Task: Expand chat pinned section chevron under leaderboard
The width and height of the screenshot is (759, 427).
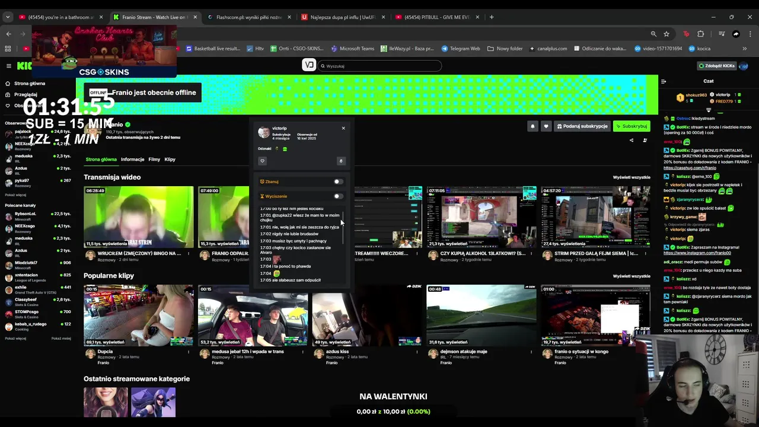Action: pyautogui.click(x=709, y=110)
